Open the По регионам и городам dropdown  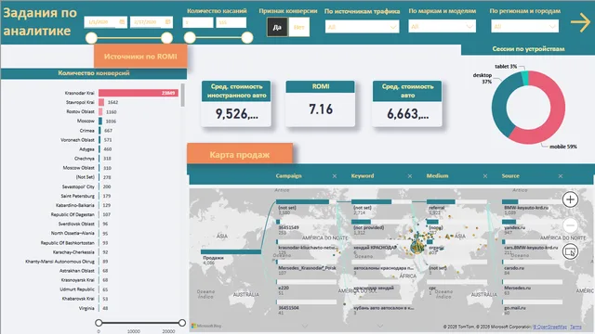click(x=524, y=27)
